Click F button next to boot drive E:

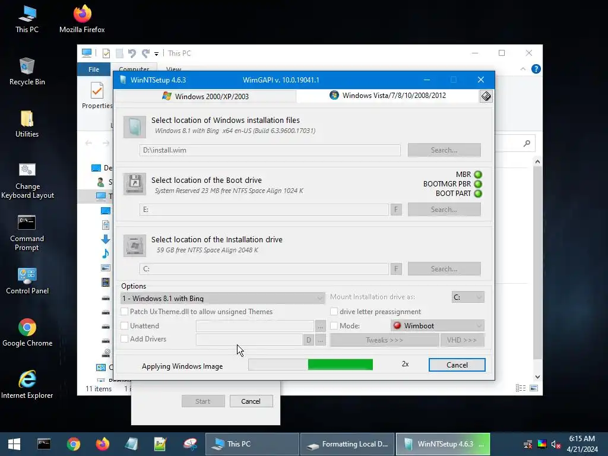pyautogui.click(x=396, y=210)
